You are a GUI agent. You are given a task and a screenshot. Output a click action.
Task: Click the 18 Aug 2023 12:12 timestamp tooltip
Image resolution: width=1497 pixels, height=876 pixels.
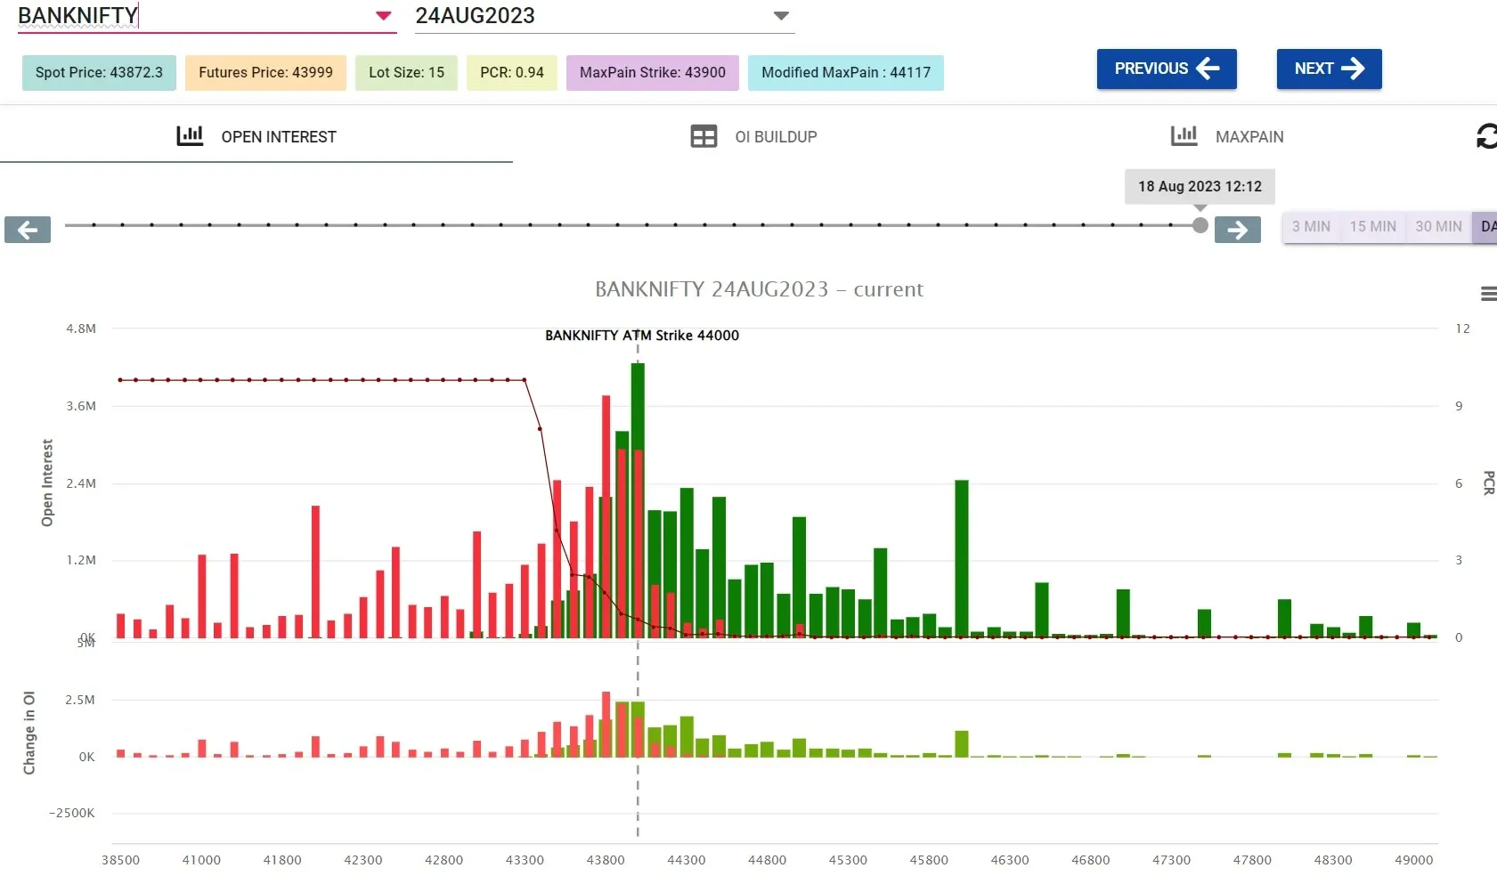[1200, 186]
